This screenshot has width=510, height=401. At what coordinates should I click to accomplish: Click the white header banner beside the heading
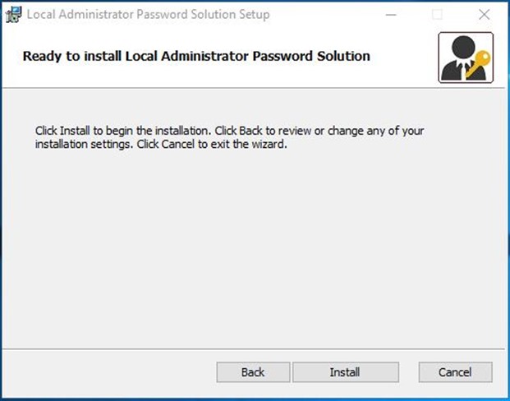403,55
